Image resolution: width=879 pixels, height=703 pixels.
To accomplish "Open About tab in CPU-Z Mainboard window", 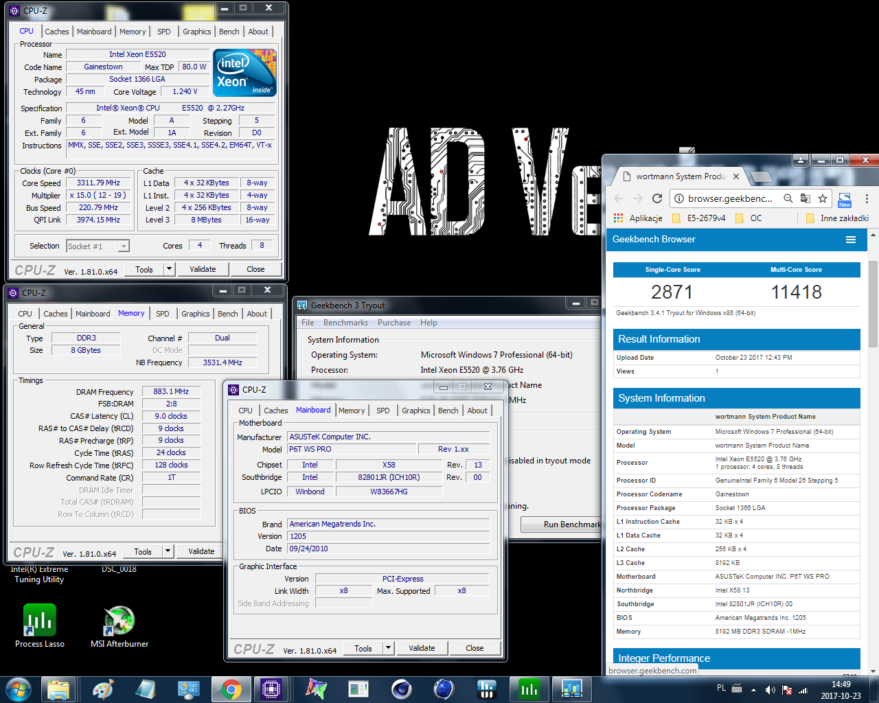I will tap(477, 411).
